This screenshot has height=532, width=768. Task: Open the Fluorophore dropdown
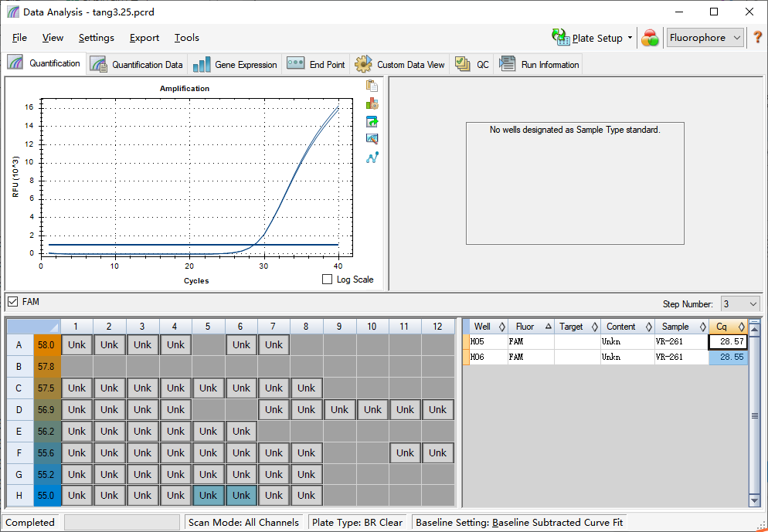coord(705,38)
